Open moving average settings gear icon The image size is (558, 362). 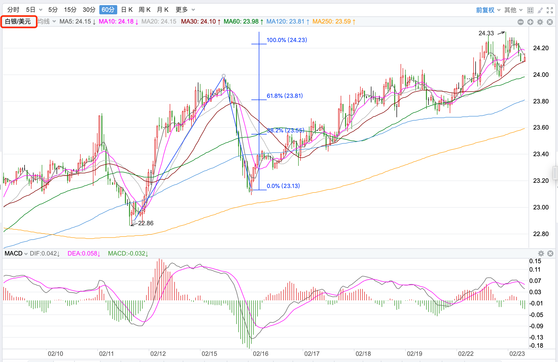click(540, 22)
